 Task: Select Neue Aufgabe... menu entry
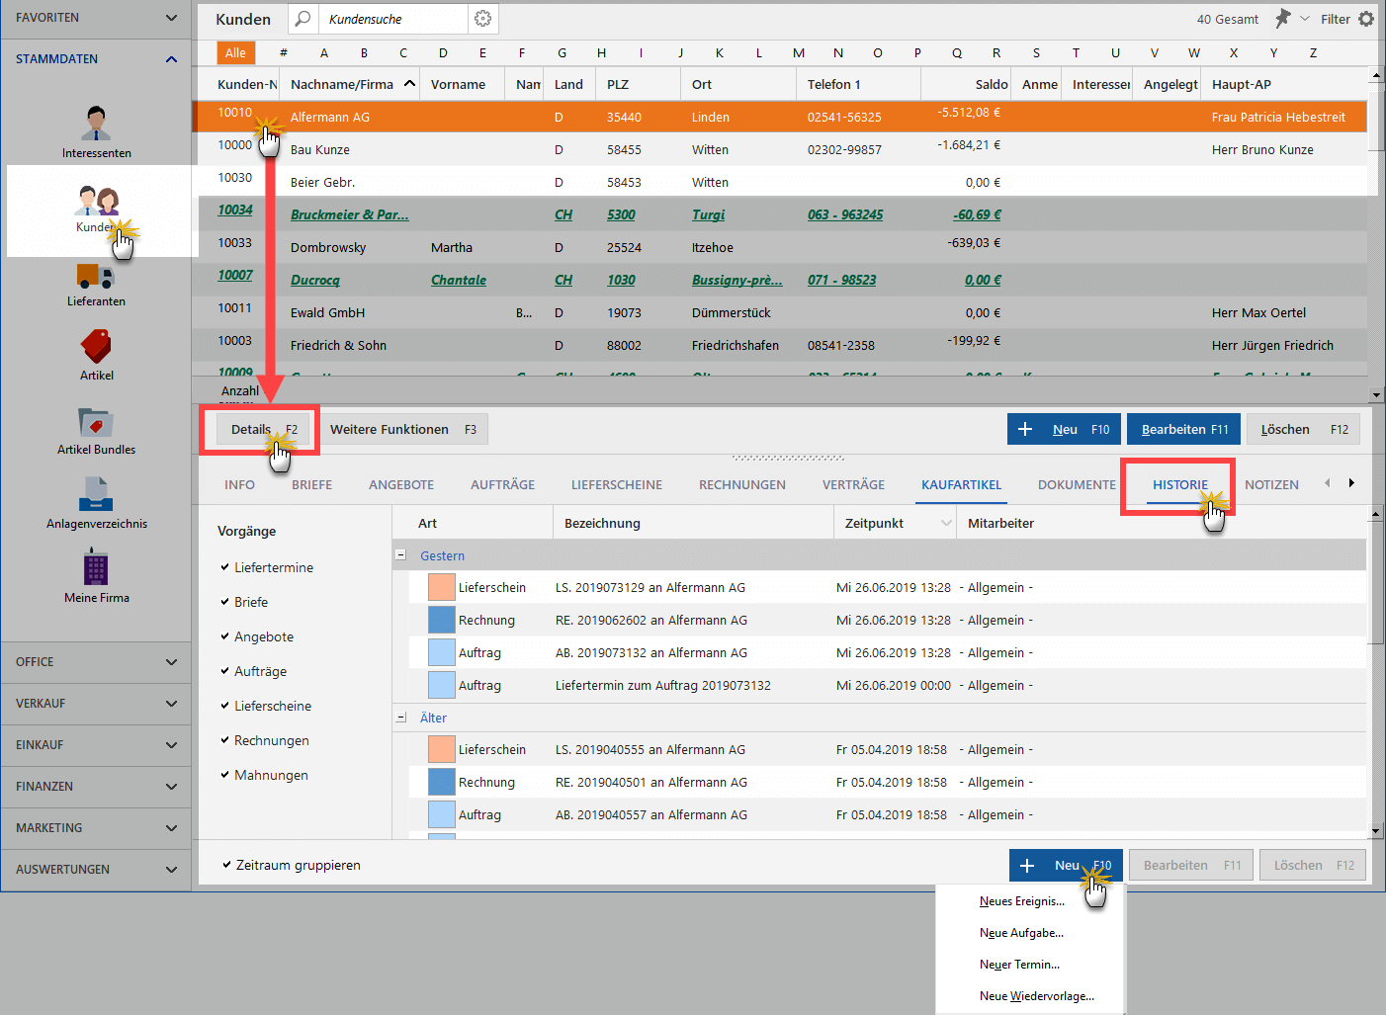(x=1021, y=933)
